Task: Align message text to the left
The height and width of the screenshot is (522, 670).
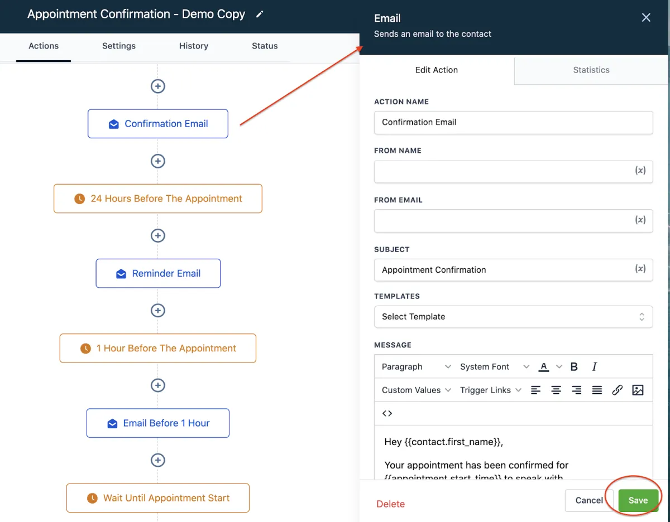Action: [535, 390]
